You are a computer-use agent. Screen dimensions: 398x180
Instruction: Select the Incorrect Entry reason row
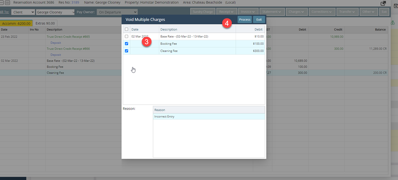tap(209, 117)
